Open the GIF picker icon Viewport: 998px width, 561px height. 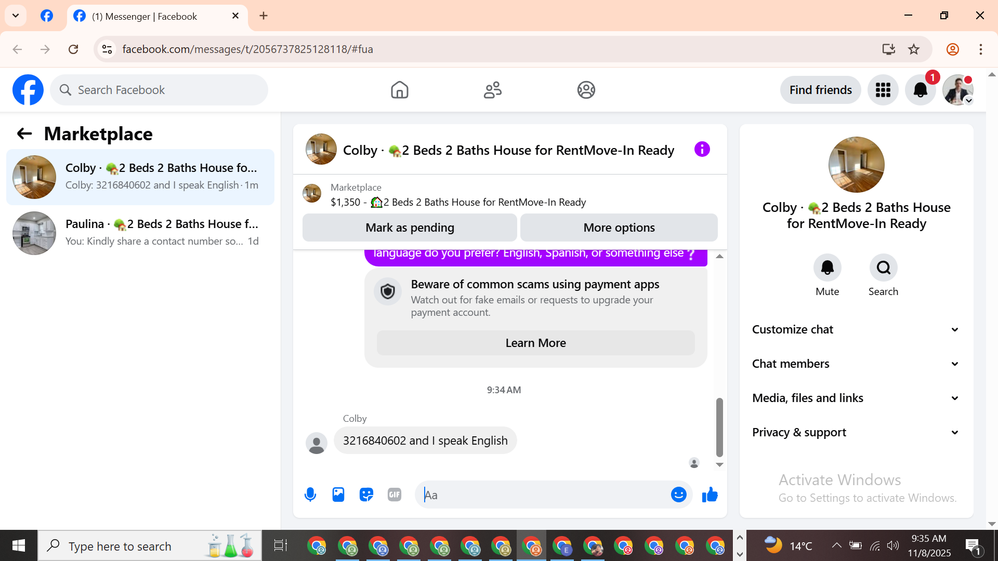click(x=395, y=495)
